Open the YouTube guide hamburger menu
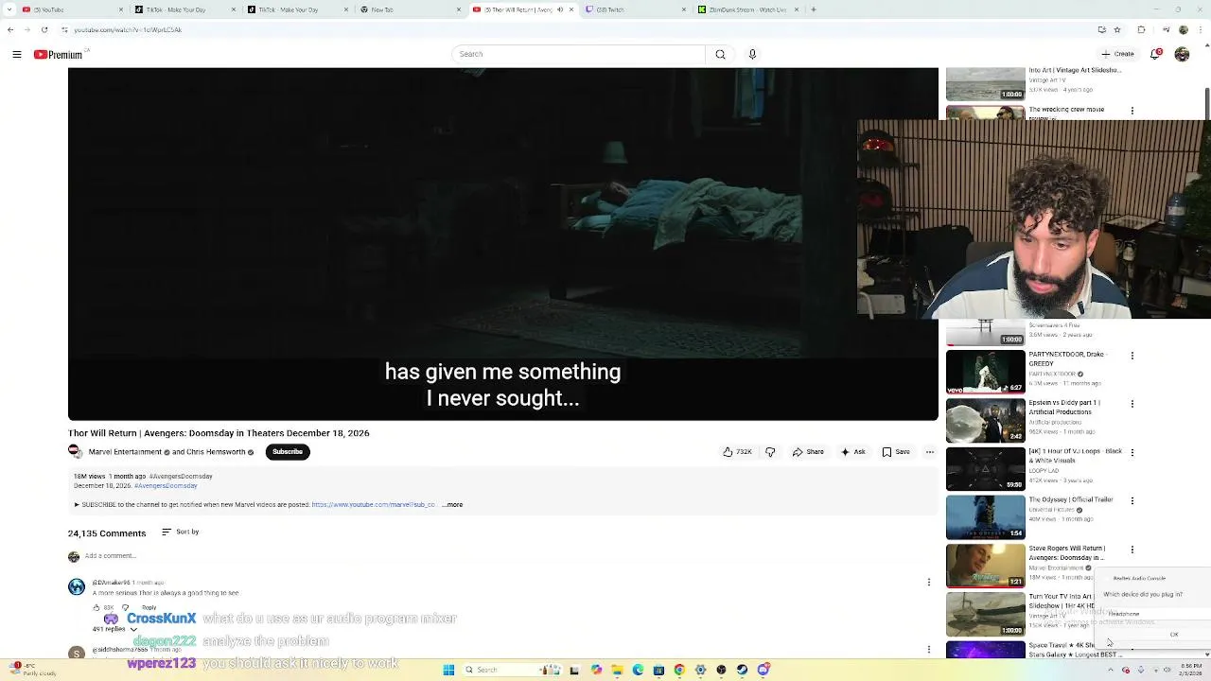 click(x=17, y=55)
